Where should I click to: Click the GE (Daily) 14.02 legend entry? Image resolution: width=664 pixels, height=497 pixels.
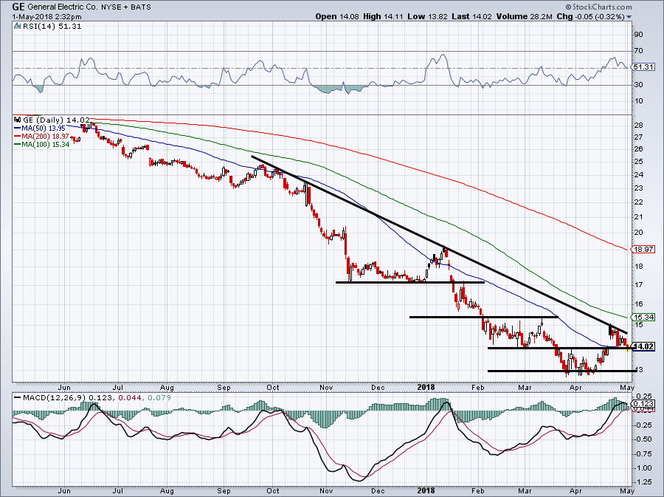click(x=56, y=120)
